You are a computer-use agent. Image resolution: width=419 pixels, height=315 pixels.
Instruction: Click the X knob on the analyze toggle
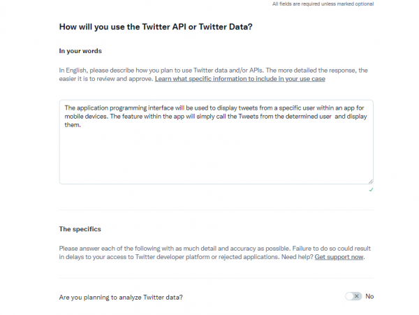(357, 296)
